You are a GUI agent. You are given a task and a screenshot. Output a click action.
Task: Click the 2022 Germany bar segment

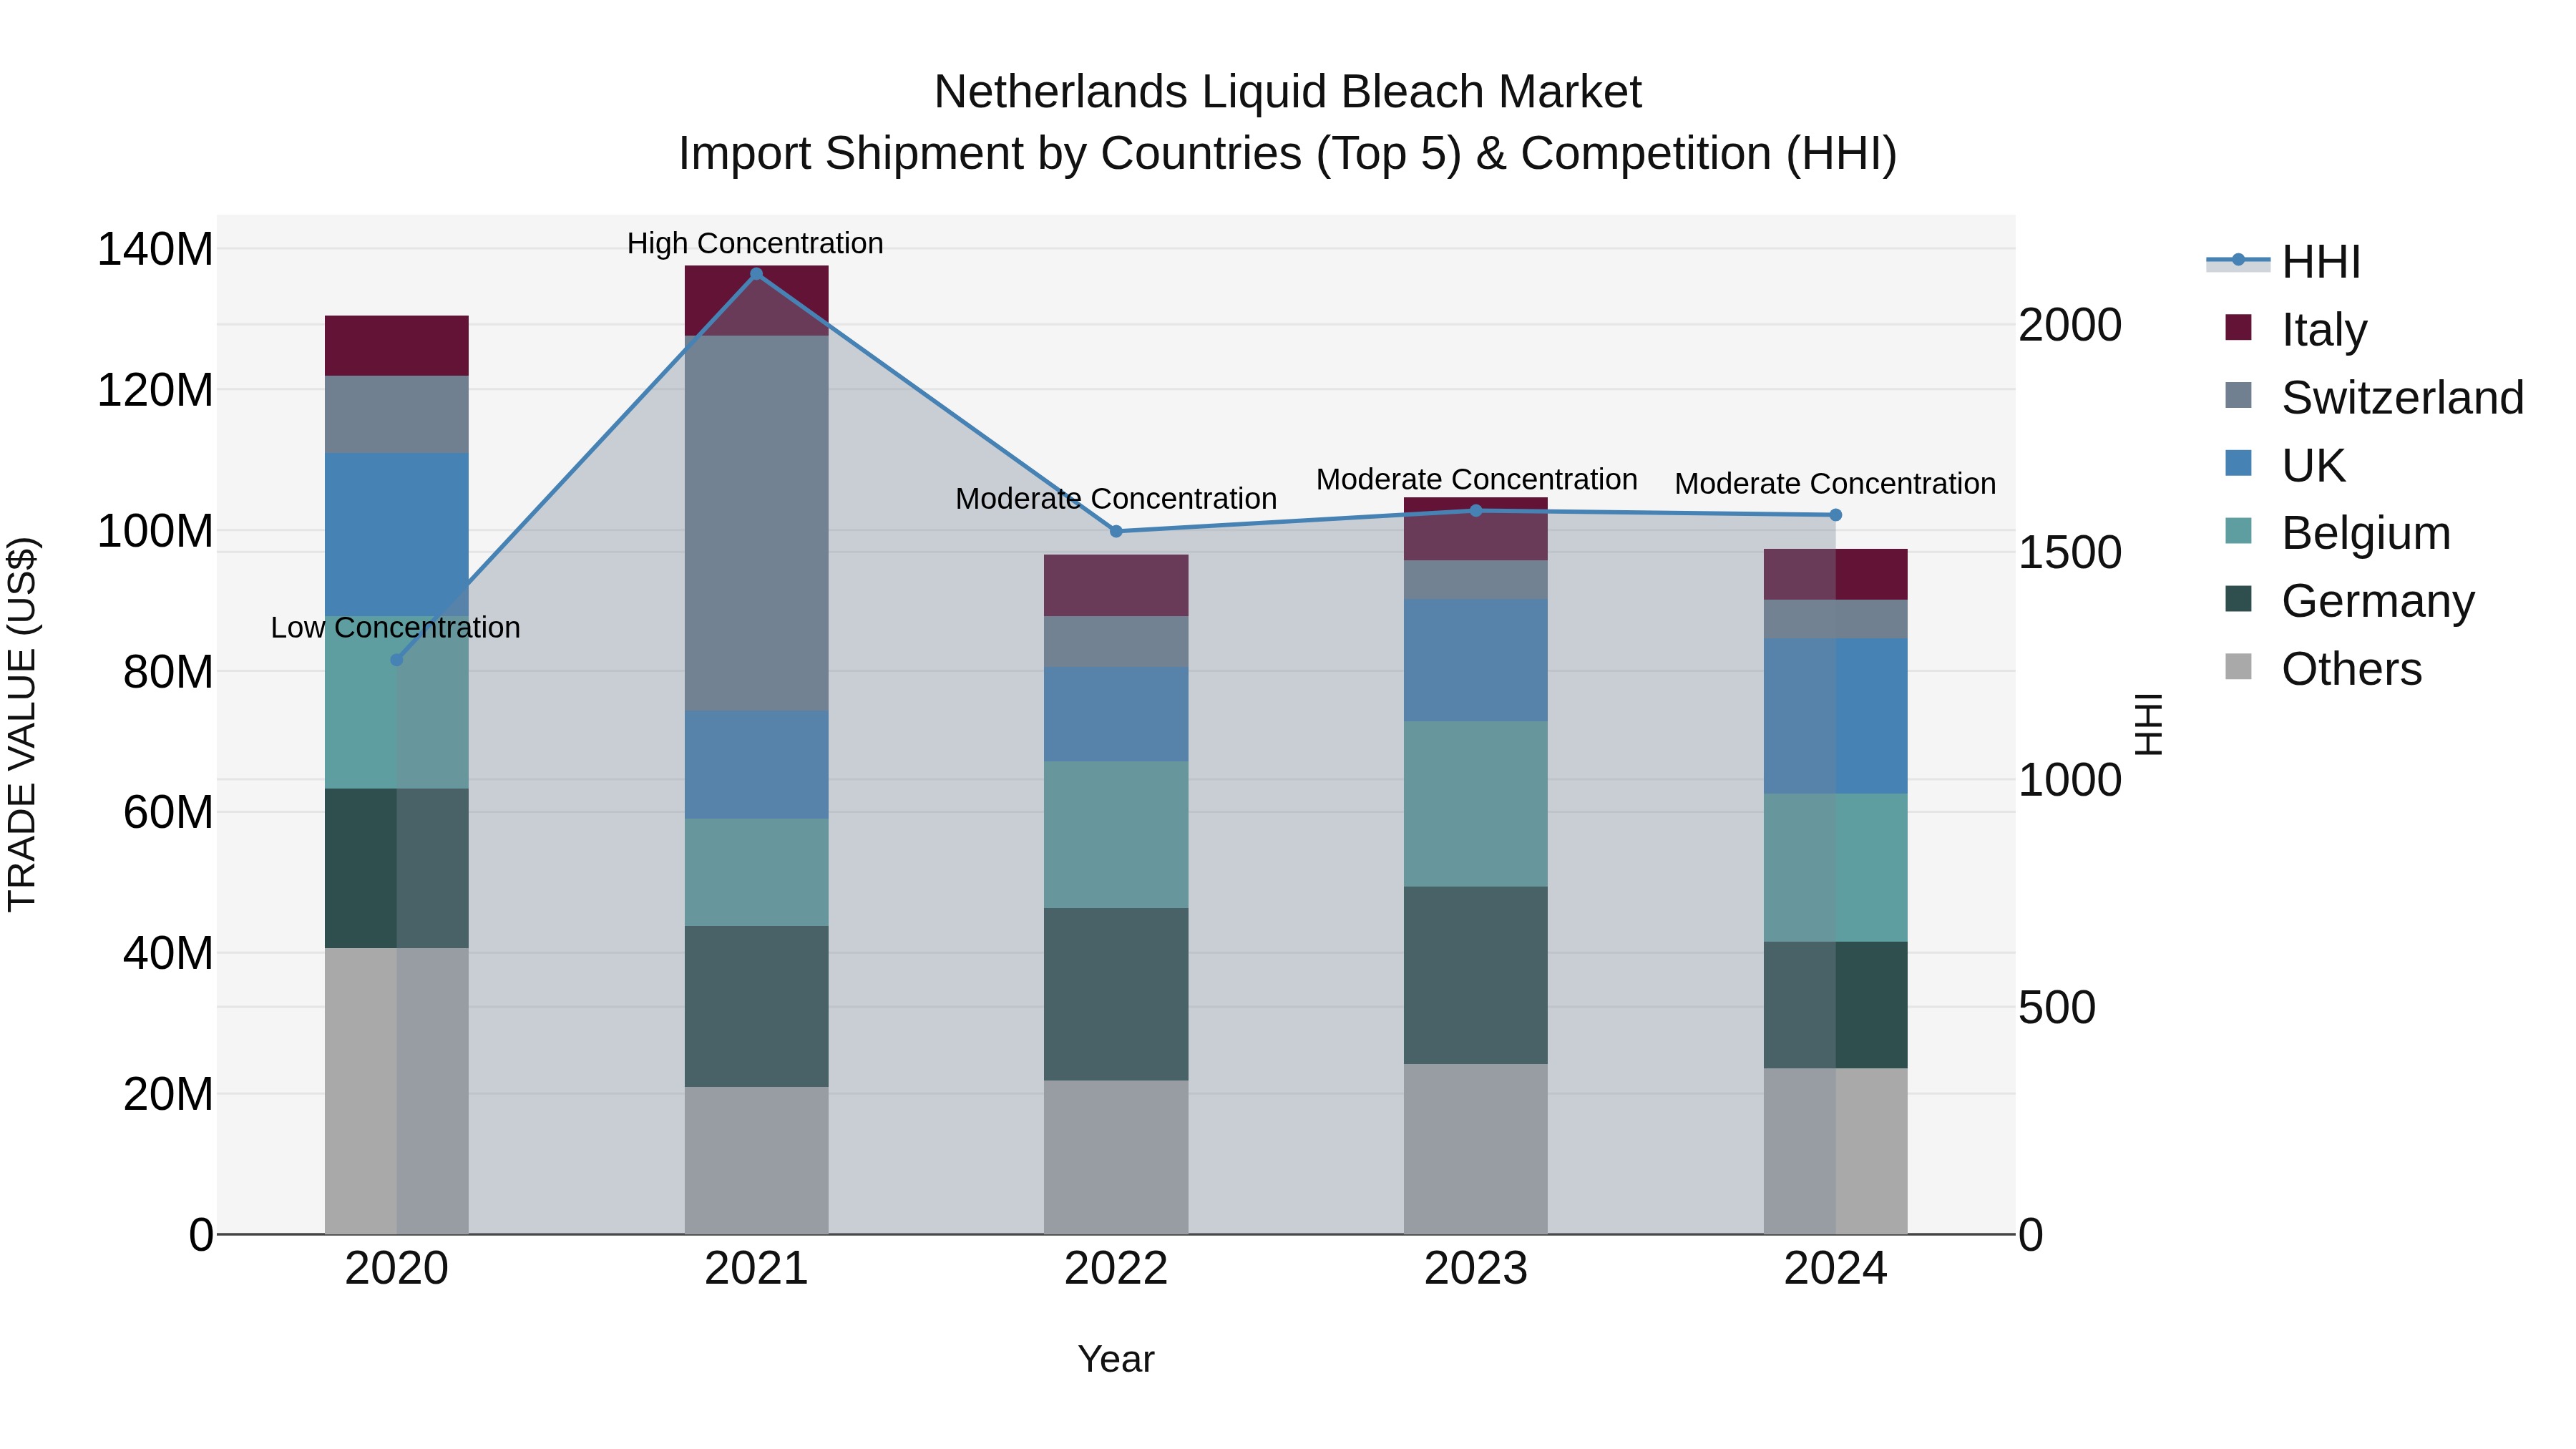[1116, 994]
